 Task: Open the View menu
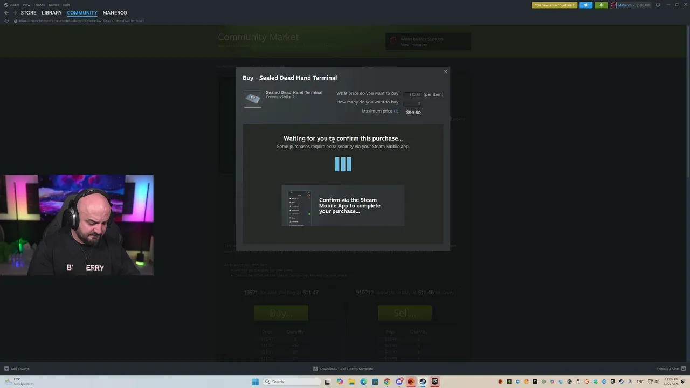click(x=26, y=5)
